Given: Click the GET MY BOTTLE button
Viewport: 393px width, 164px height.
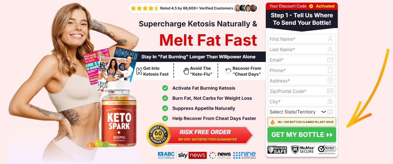Looking at the screenshot, I should coord(301,135).
